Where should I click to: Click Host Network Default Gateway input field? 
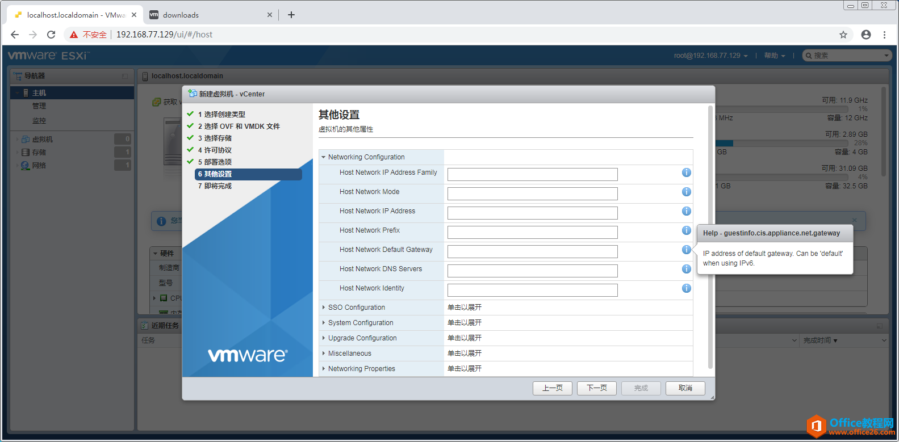(533, 251)
